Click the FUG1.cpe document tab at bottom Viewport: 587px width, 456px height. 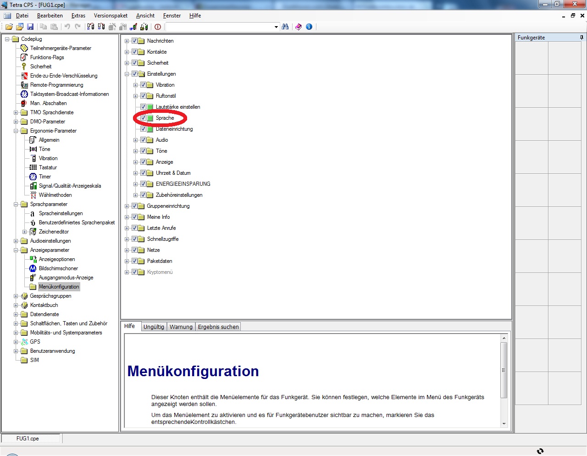click(28, 439)
